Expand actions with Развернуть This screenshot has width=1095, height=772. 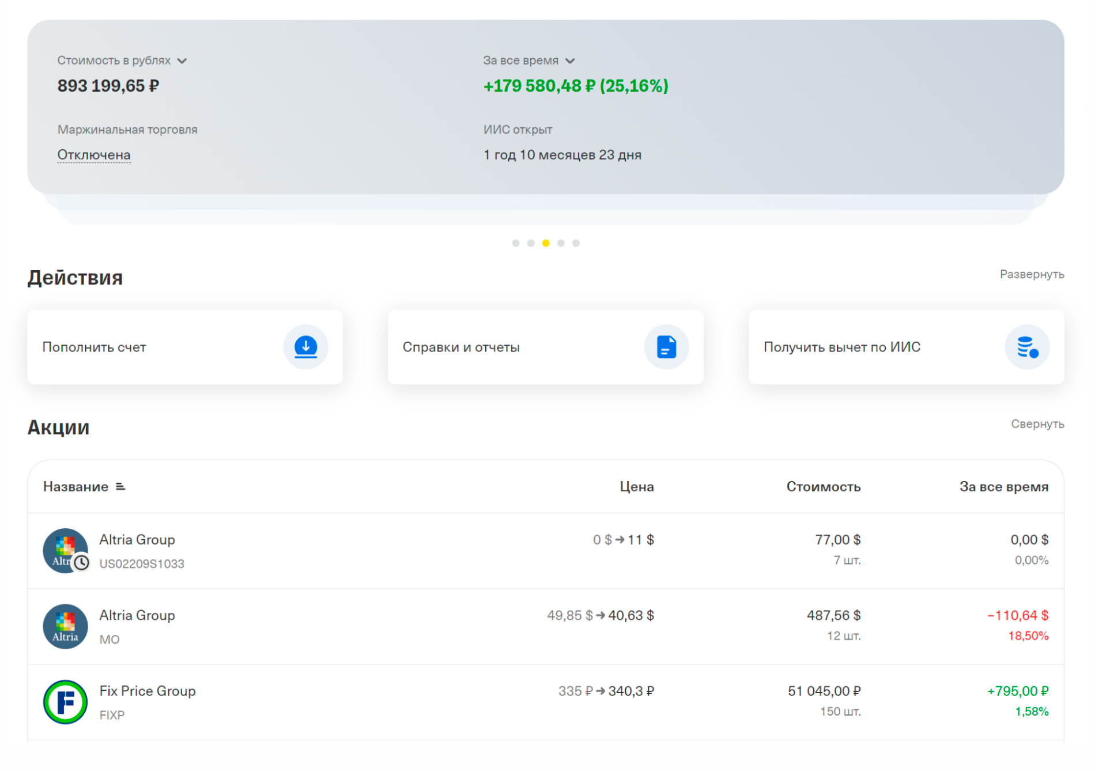coord(1032,274)
